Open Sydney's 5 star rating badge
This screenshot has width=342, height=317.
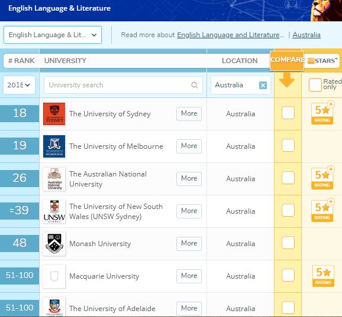click(x=322, y=113)
